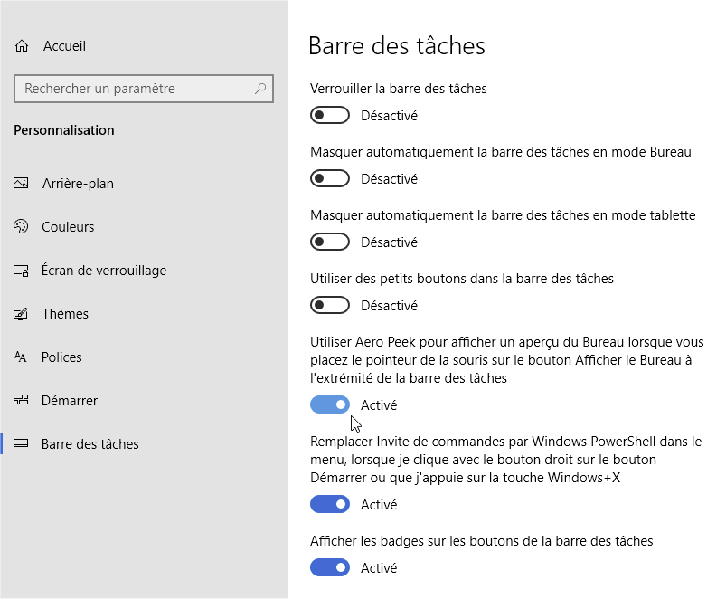
Task: Click the magnifier search icon
Action: pos(260,88)
